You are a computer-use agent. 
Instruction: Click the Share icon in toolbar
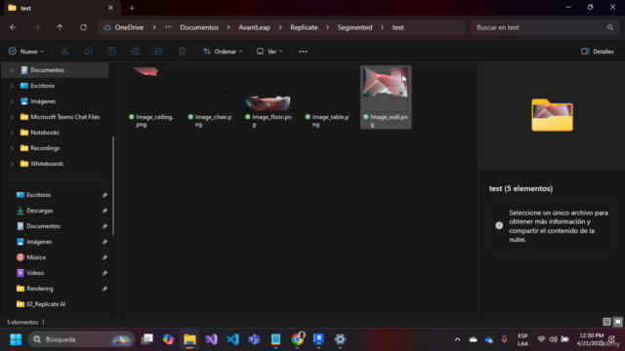(x=158, y=52)
